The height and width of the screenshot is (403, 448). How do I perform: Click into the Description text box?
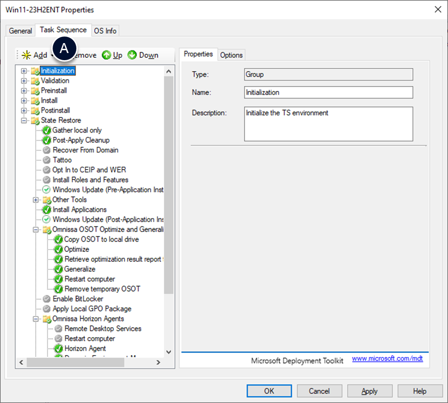pos(328,124)
